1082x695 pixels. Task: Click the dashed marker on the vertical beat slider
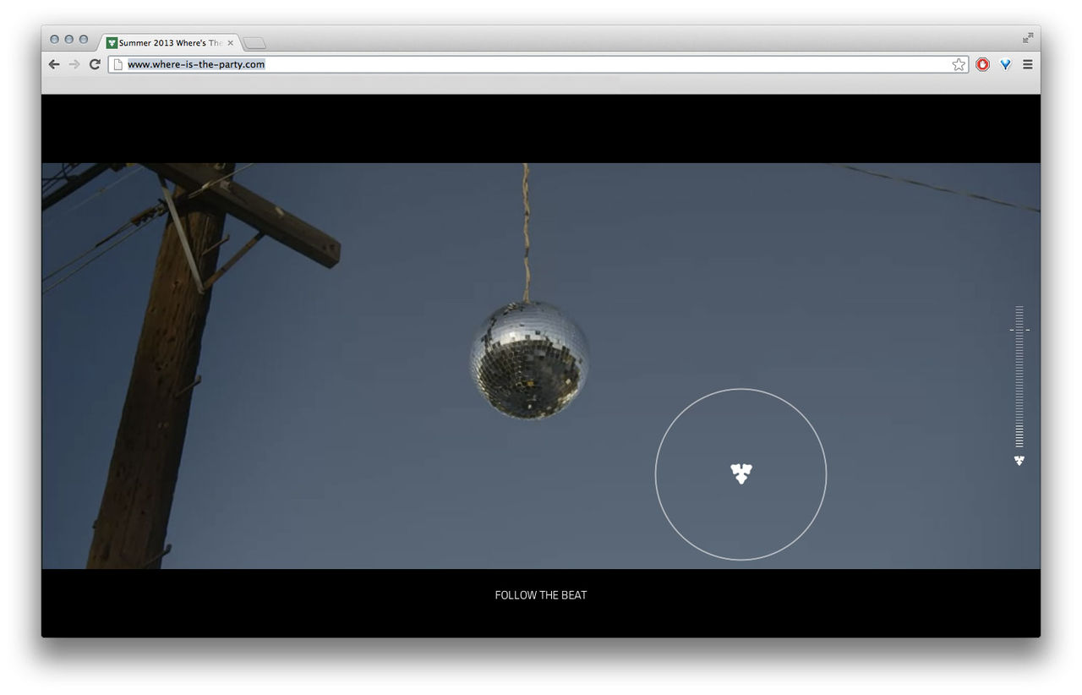point(1020,328)
